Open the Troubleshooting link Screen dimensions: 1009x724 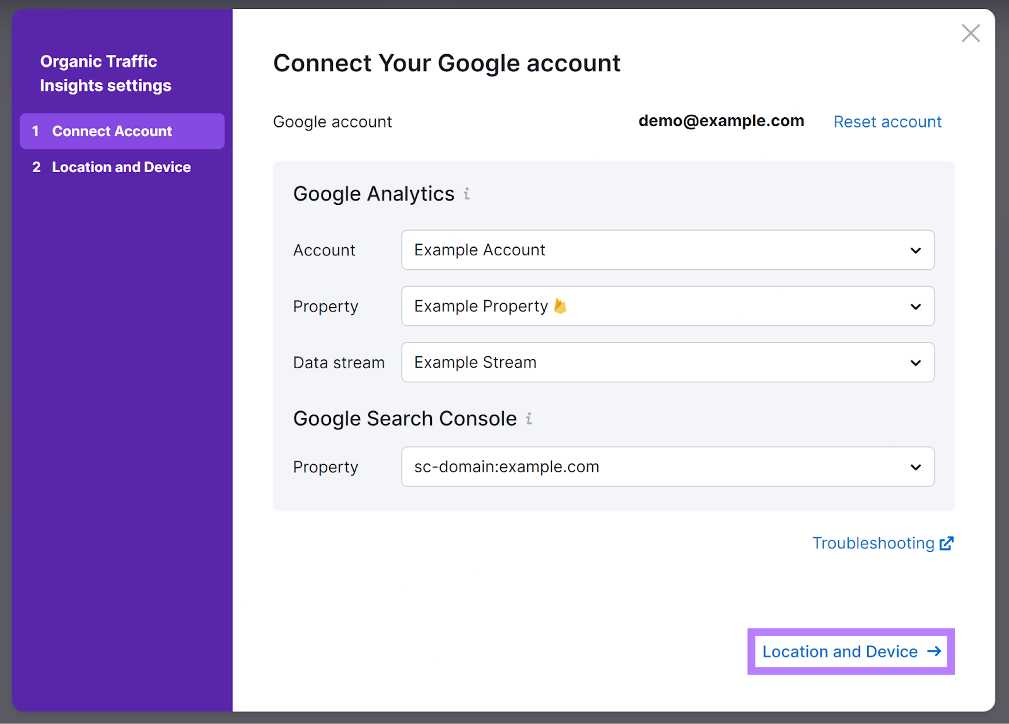(873, 543)
